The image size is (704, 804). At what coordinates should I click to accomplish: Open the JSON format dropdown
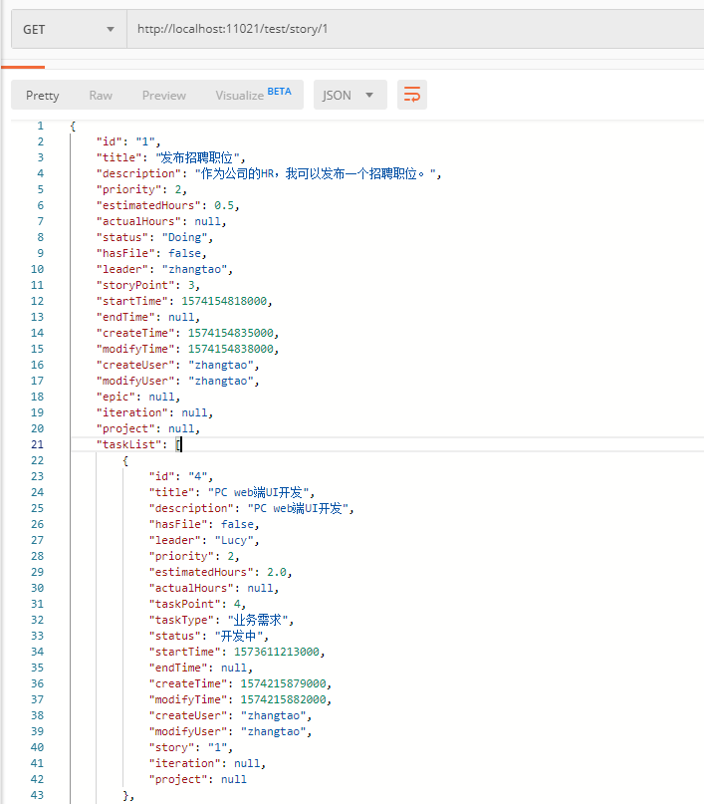(x=350, y=95)
